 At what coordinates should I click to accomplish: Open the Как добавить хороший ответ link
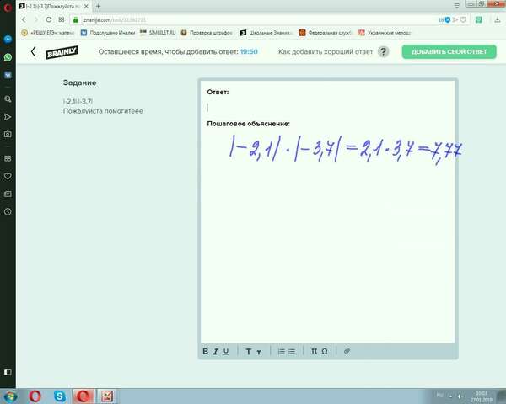(x=326, y=52)
